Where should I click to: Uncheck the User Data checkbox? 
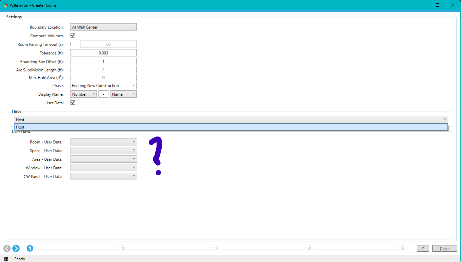click(x=73, y=103)
